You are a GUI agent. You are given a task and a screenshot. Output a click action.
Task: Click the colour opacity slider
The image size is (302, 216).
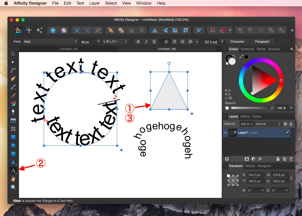[x=251, y=108]
